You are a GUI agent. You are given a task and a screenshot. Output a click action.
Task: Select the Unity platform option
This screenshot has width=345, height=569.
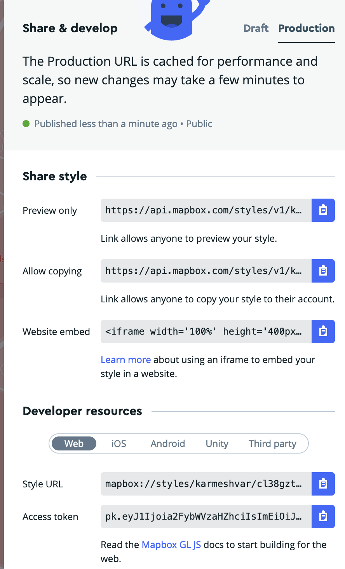[217, 443]
